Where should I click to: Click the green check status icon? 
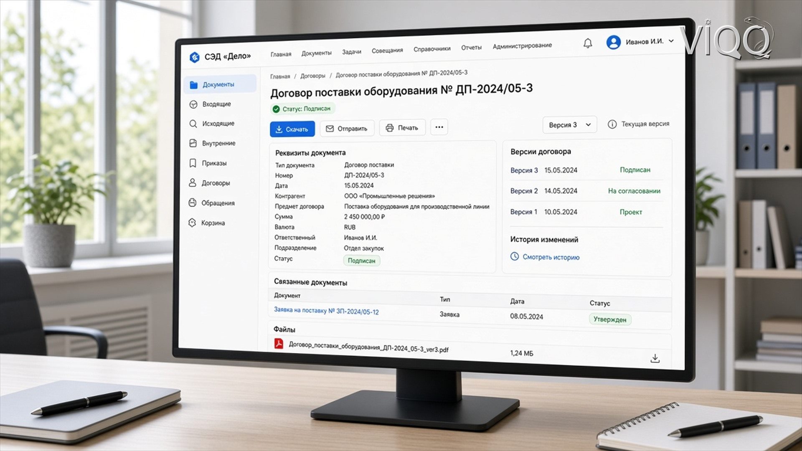pyautogui.click(x=276, y=109)
